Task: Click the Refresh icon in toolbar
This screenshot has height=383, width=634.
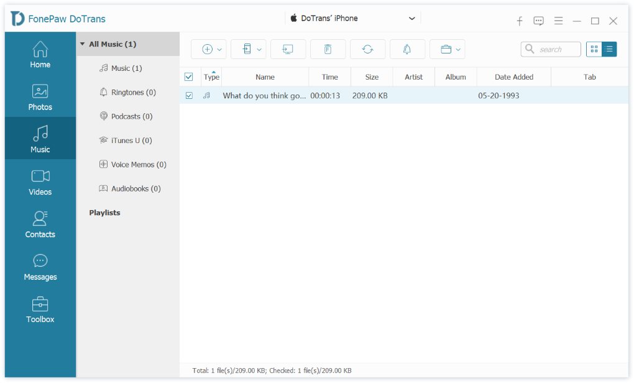Action: [367, 50]
